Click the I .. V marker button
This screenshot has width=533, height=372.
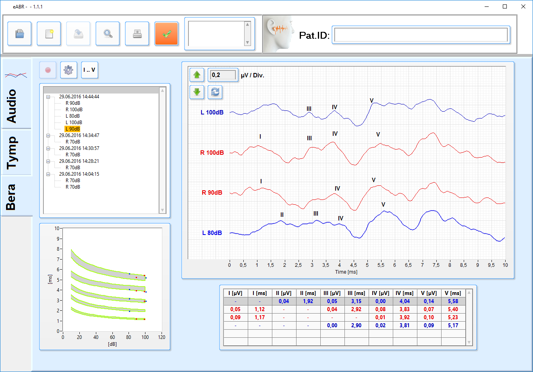coord(89,70)
